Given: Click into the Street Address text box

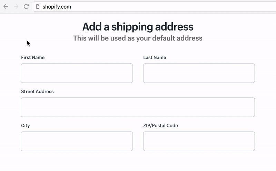Looking at the screenshot, I should coord(138,107).
